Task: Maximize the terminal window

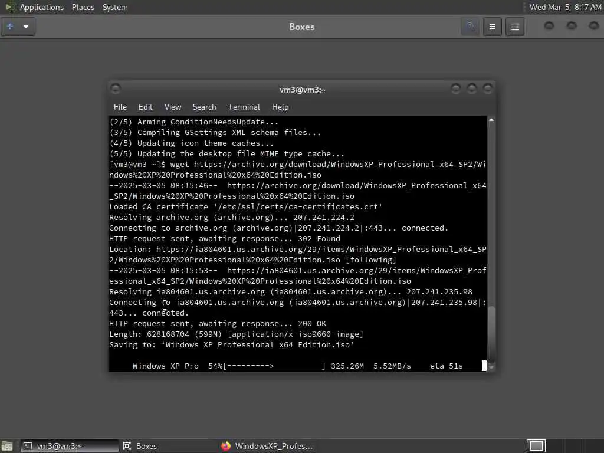Action: 472,89
